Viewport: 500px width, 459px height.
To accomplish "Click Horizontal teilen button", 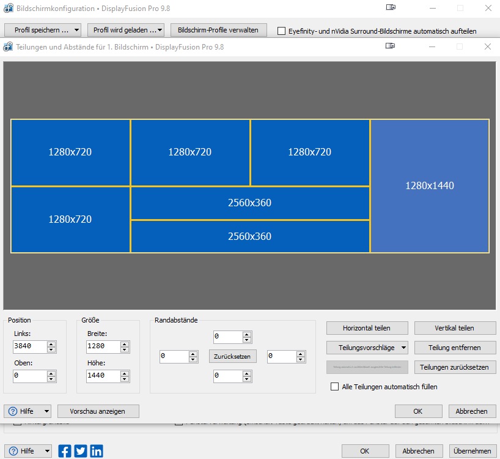I will coord(367,328).
